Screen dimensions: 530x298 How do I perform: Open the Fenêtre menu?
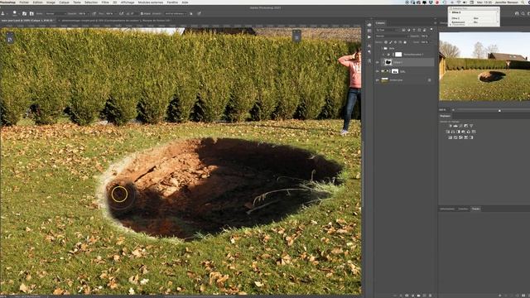(x=172, y=2)
